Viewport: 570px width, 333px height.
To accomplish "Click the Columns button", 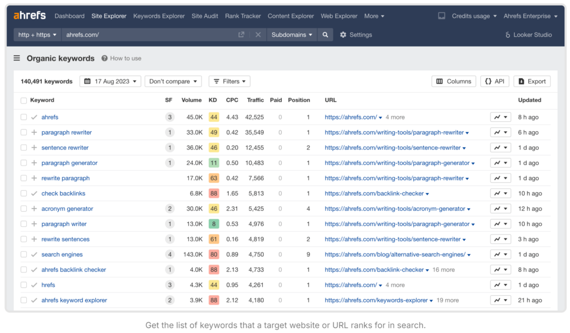I will [x=454, y=81].
